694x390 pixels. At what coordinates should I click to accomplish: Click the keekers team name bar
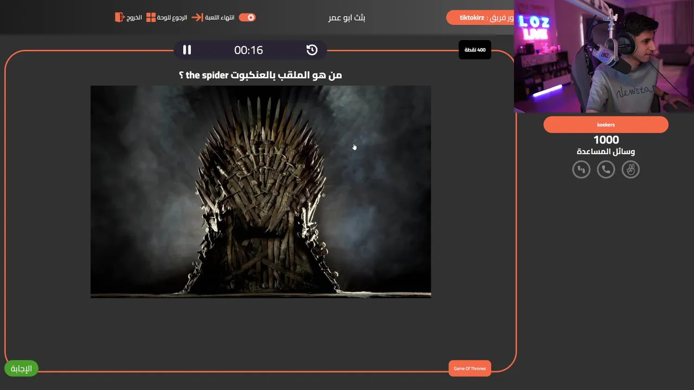pyautogui.click(x=606, y=125)
